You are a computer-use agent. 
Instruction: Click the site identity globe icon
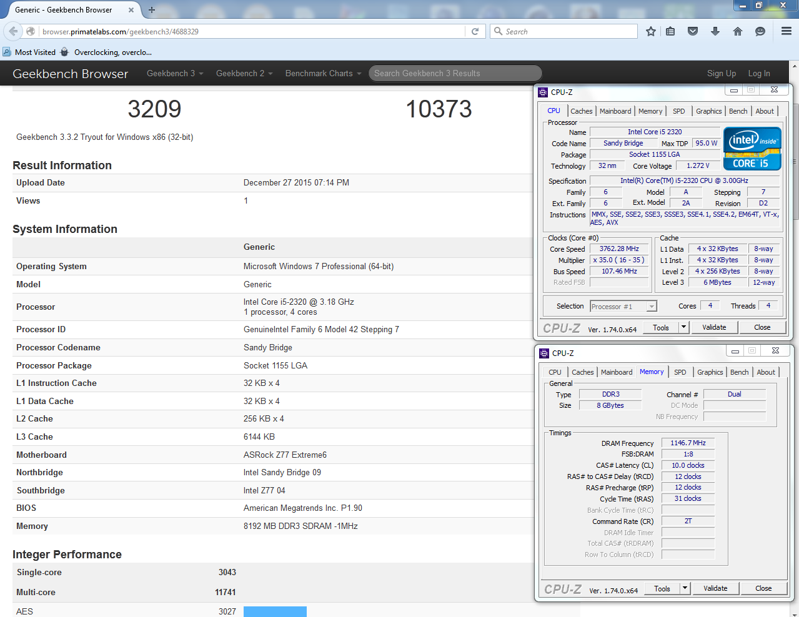point(31,31)
